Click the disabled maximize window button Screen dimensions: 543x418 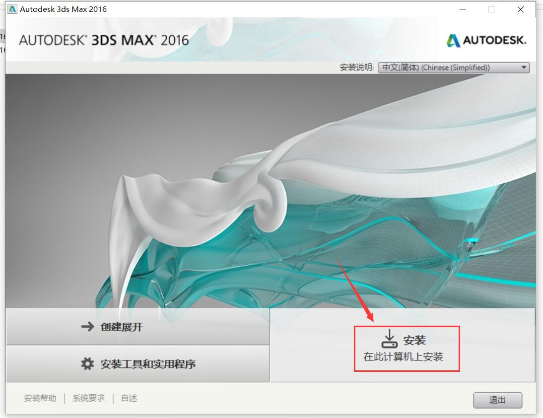(x=491, y=9)
